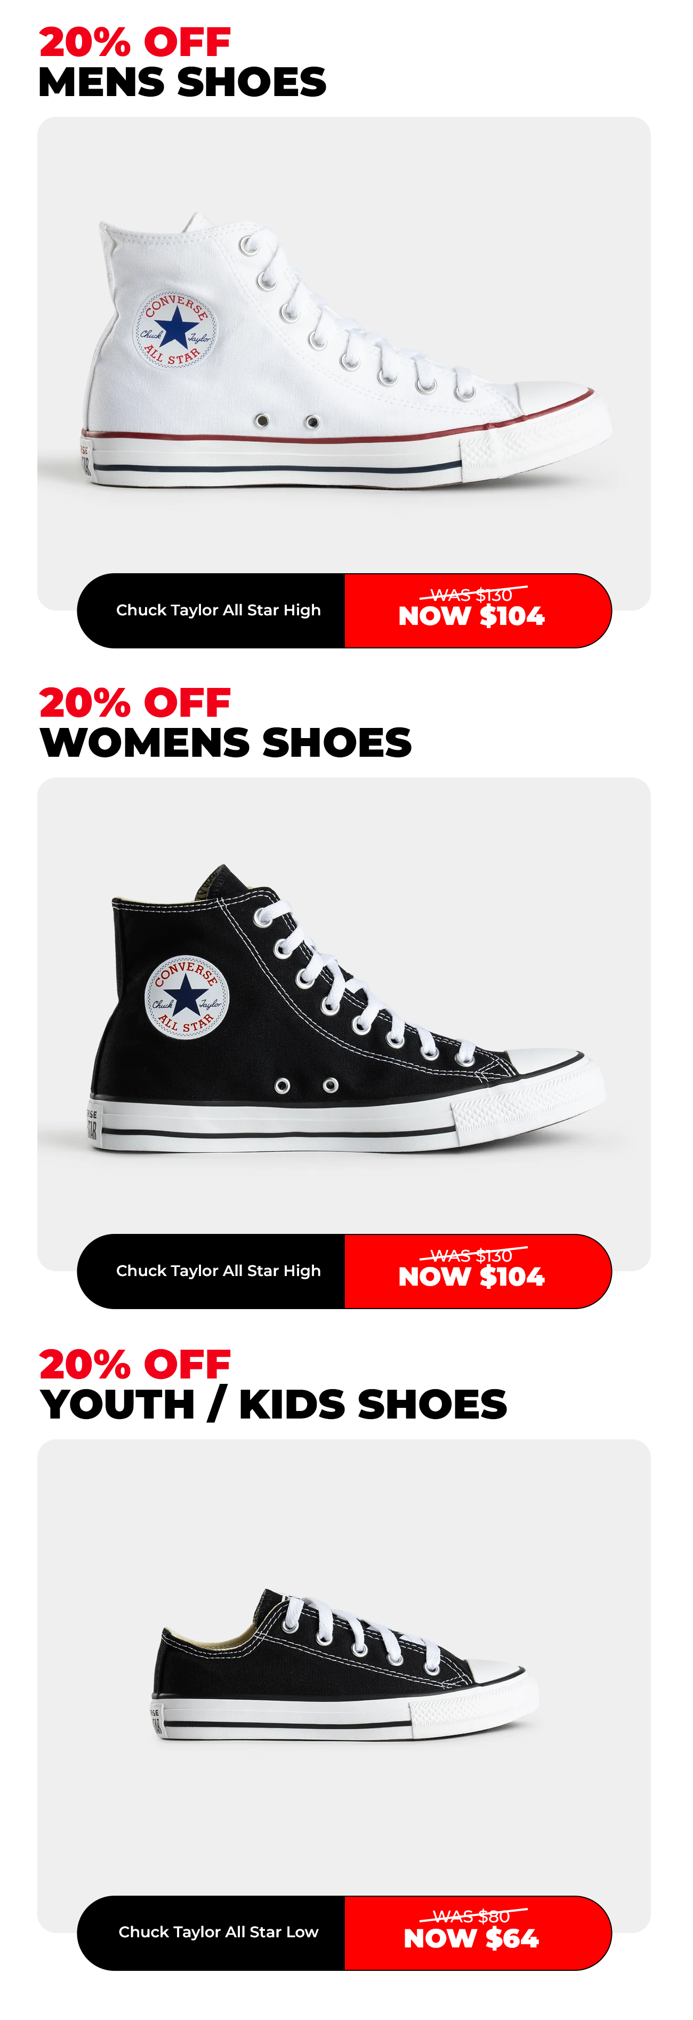Click the crossed-out WAS $80 text
This screenshot has height=2020, width=693.
[471, 1916]
